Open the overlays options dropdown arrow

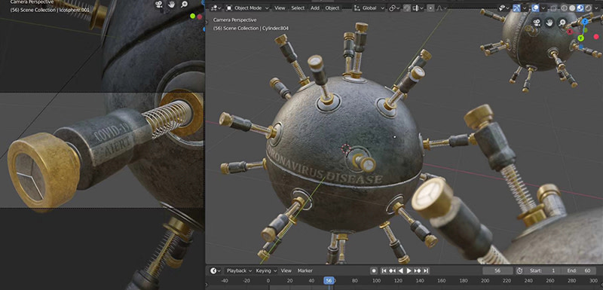543,8
